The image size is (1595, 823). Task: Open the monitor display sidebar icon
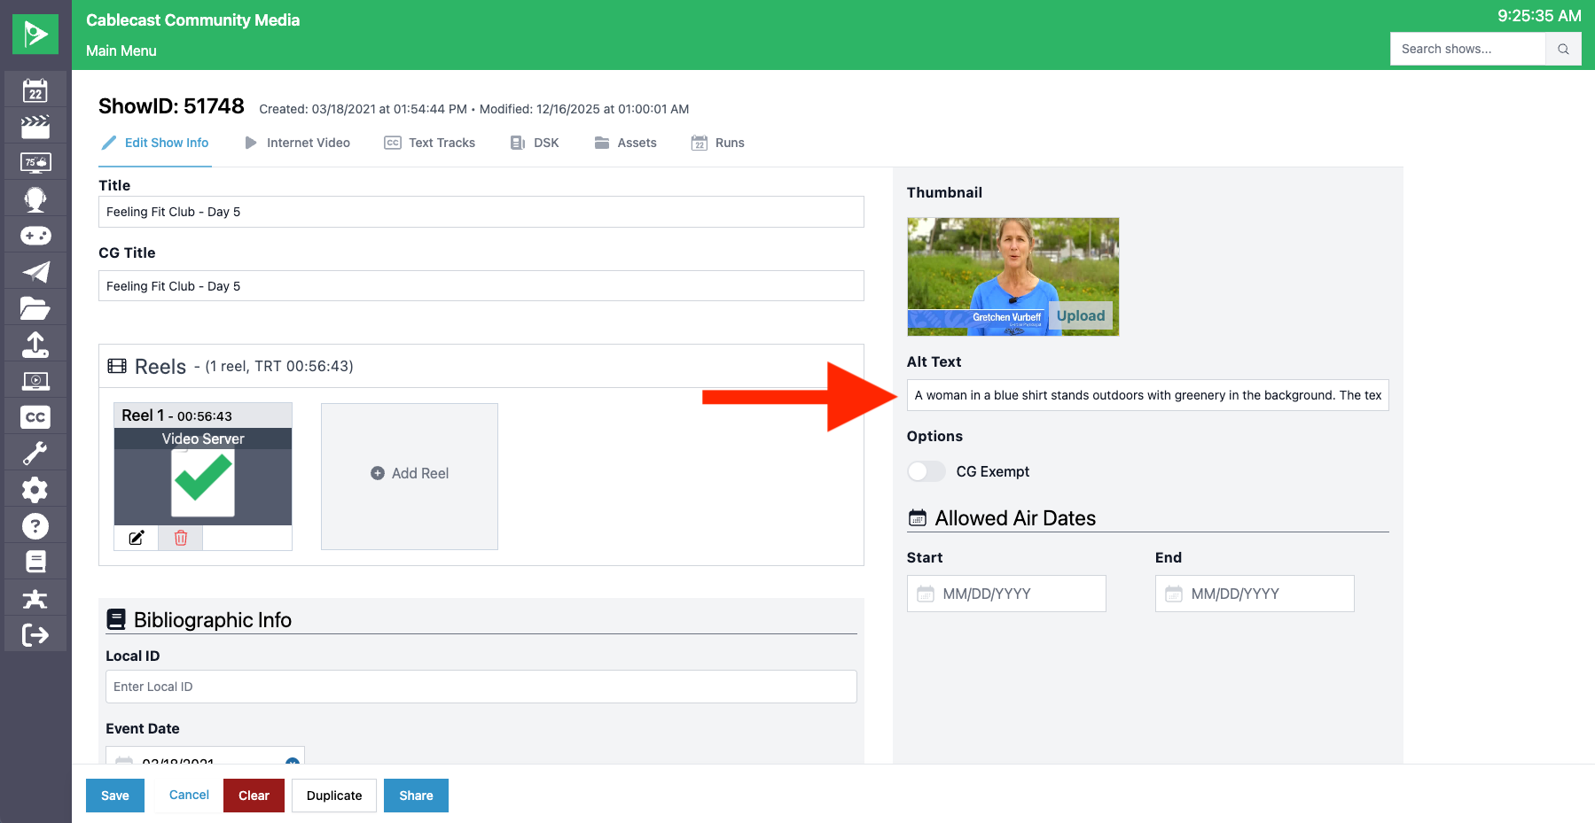35,163
